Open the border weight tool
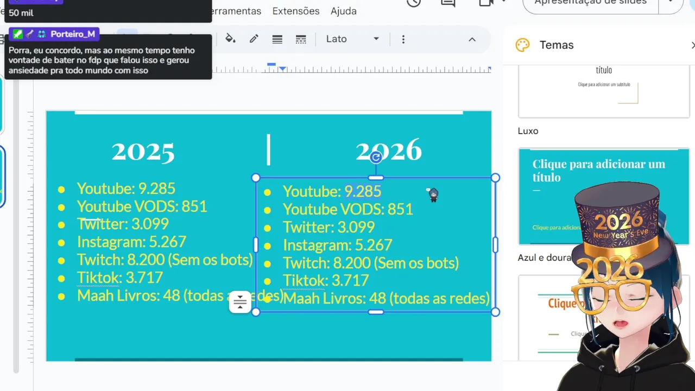 click(x=277, y=39)
